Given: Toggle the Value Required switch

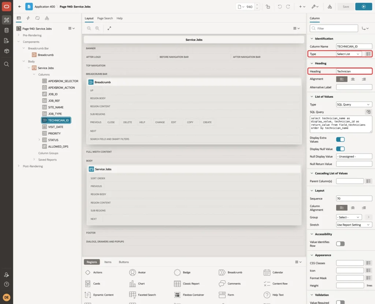Looking at the screenshot, I should [340, 302].
